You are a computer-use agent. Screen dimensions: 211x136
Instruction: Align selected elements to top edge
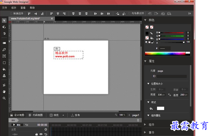(29, 13)
